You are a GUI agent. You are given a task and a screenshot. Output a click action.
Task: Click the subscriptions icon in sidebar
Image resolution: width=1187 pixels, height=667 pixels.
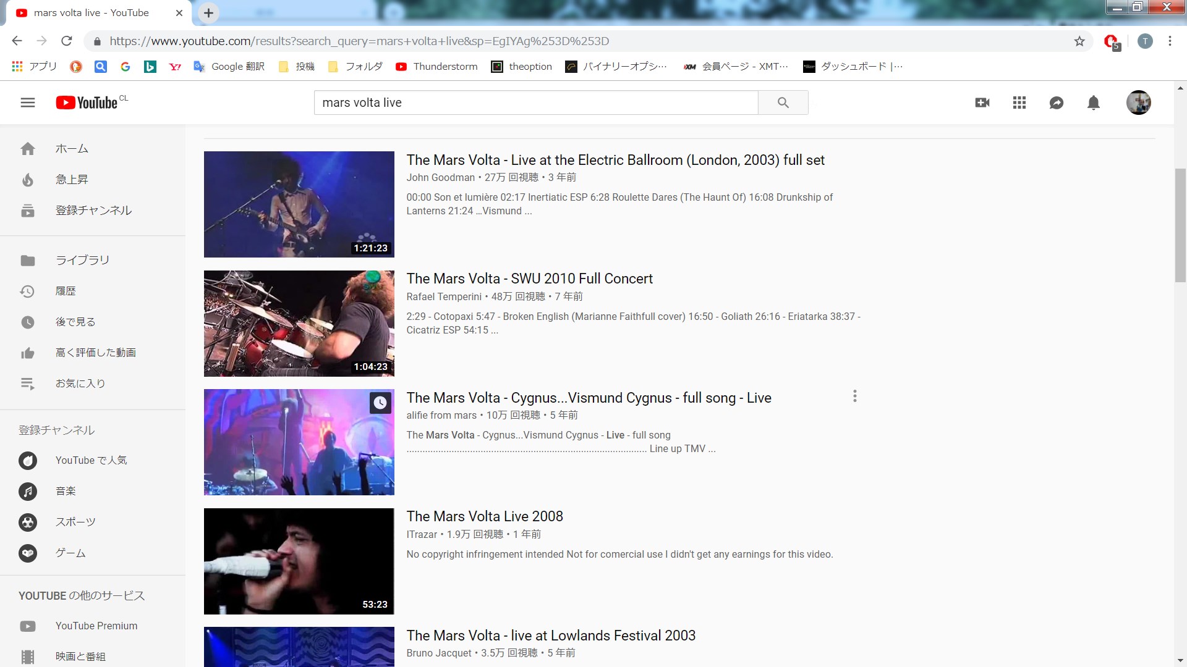click(x=27, y=210)
